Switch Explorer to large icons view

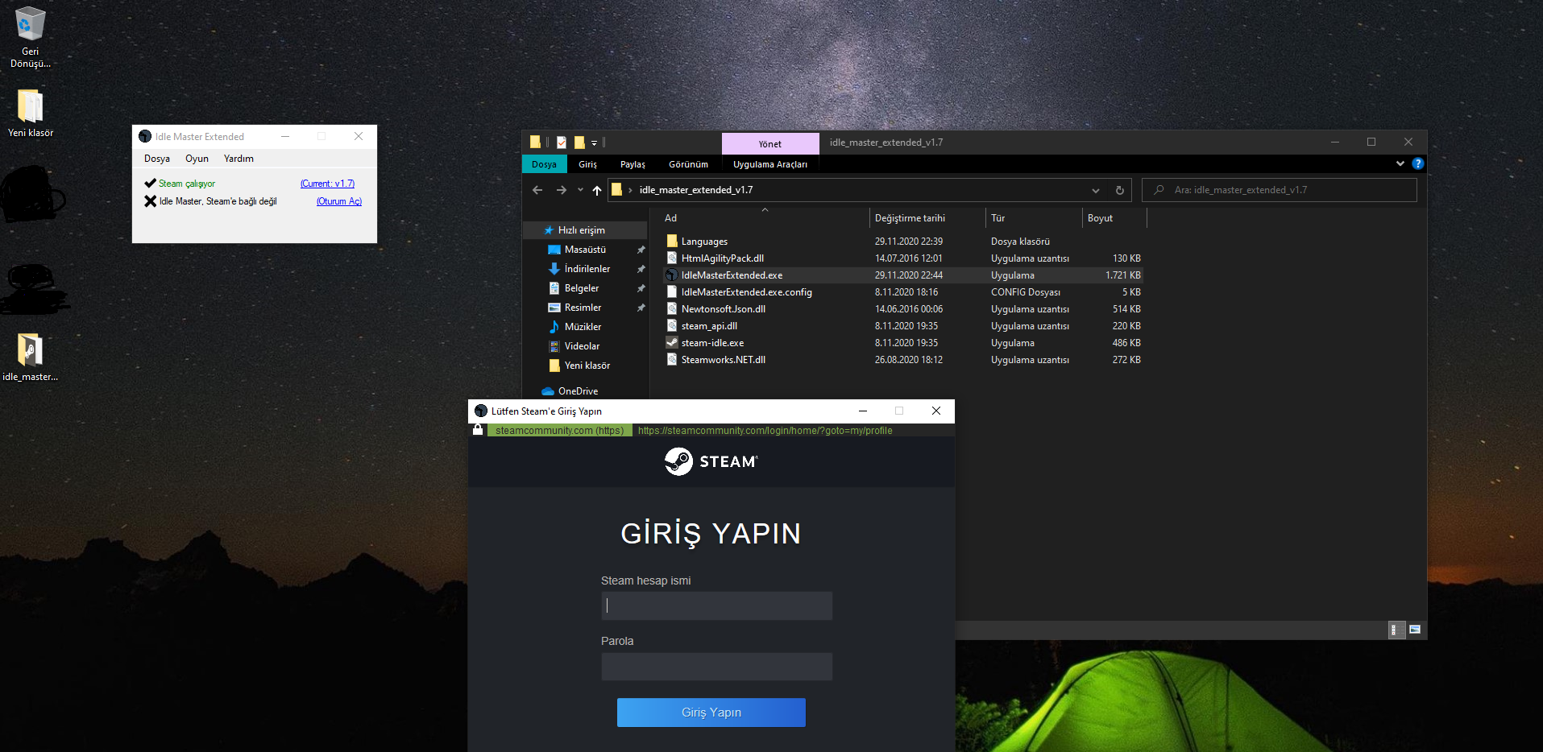[x=1415, y=630]
